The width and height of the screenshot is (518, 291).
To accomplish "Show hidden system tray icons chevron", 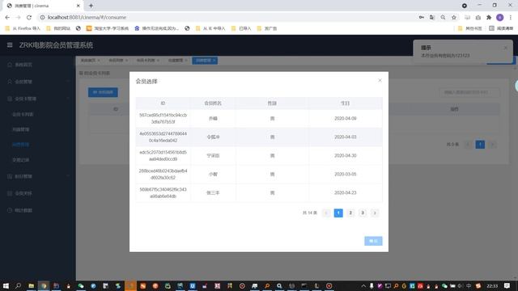I will tap(363, 285).
